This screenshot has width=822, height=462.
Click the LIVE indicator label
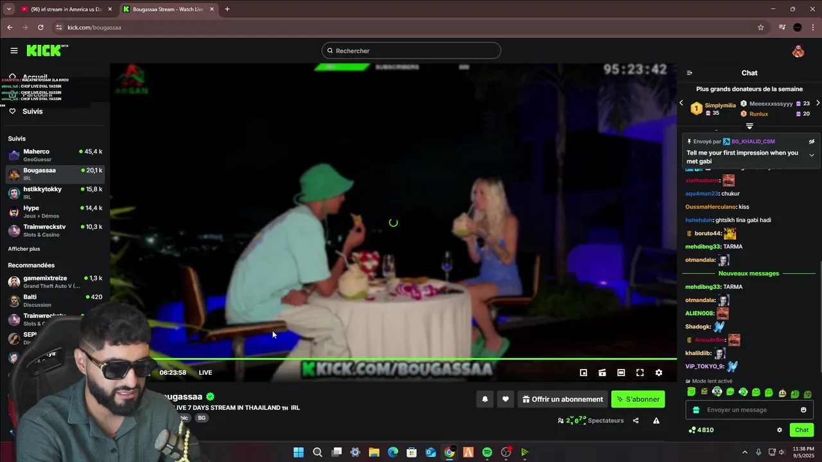point(205,373)
